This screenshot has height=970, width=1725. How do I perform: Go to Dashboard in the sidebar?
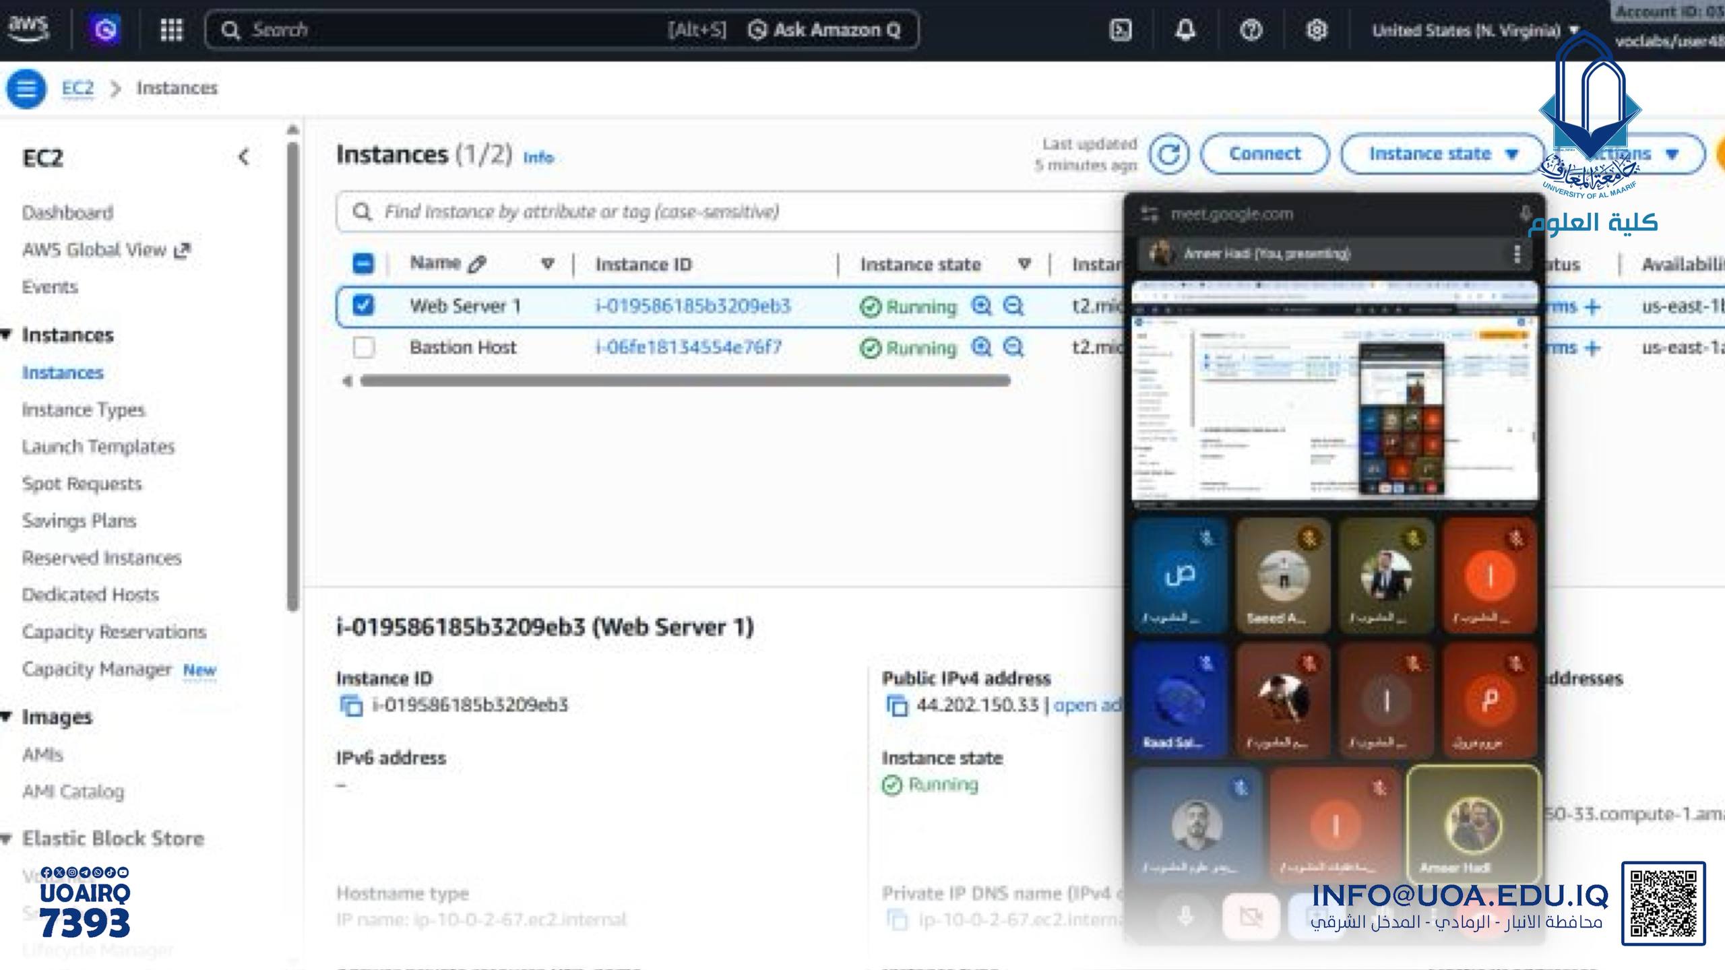point(67,213)
